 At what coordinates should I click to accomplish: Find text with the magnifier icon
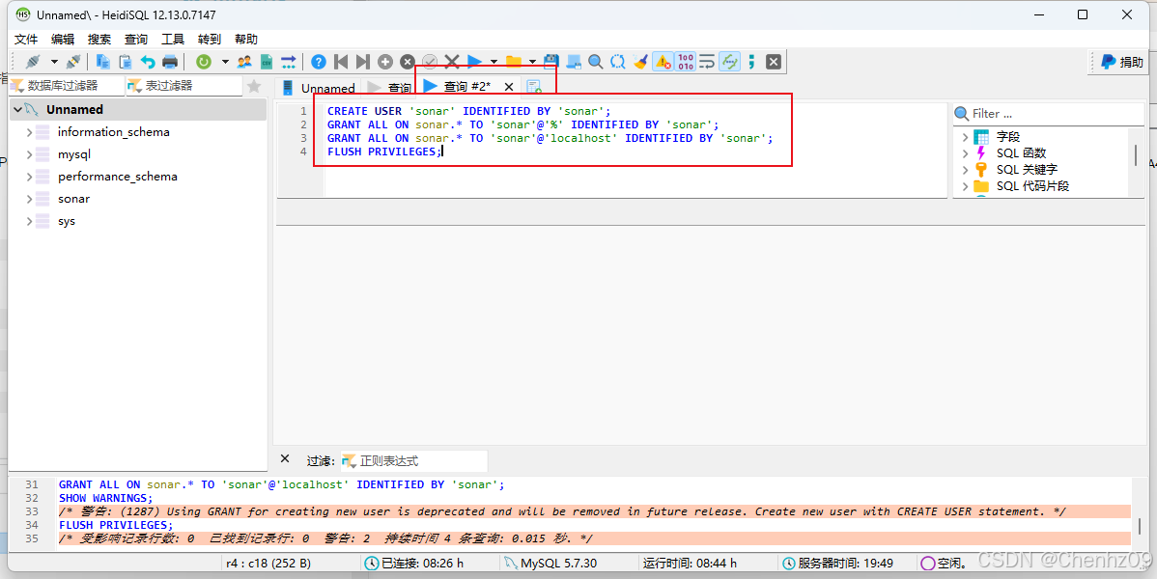(x=596, y=62)
